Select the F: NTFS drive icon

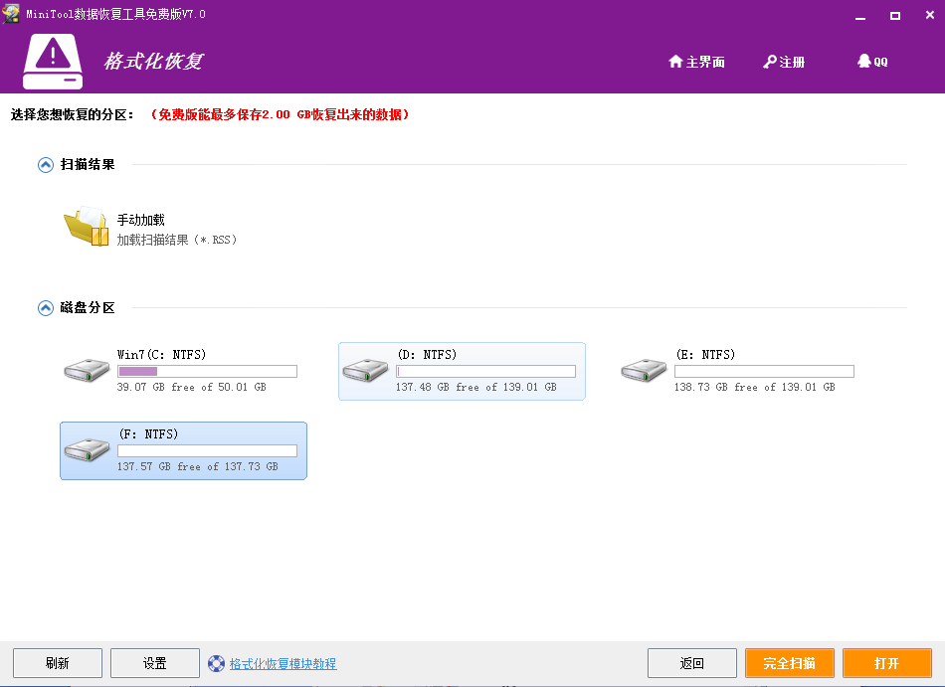click(87, 449)
